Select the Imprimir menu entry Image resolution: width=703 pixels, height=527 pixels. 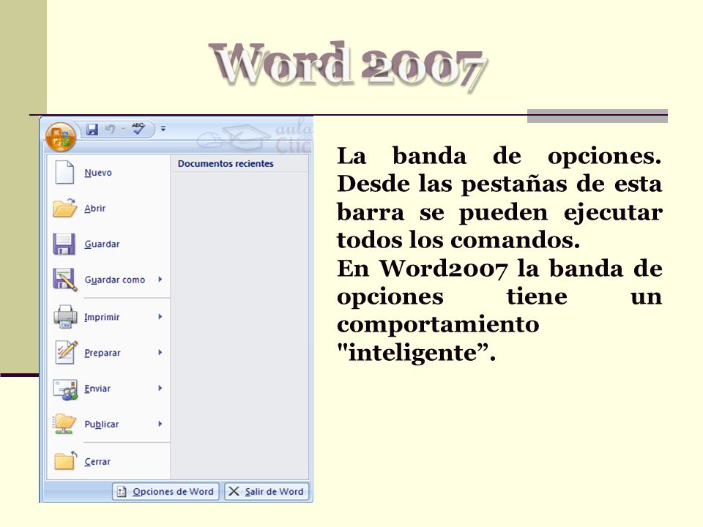(x=108, y=317)
